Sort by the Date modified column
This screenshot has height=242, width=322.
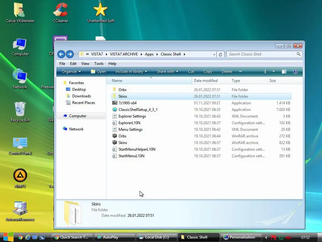tap(211, 81)
